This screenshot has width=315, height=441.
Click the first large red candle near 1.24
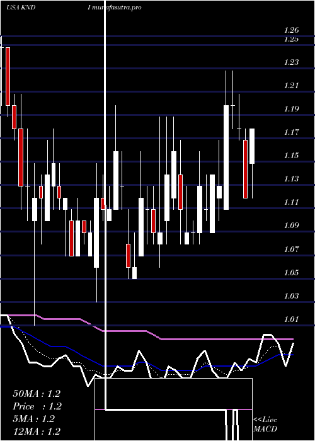tap(8, 76)
